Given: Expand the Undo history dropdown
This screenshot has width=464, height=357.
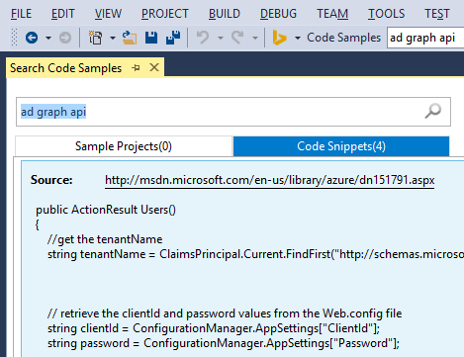Looking at the screenshot, I should (x=221, y=38).
